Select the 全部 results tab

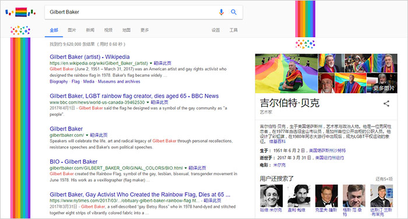coord(54,30)
